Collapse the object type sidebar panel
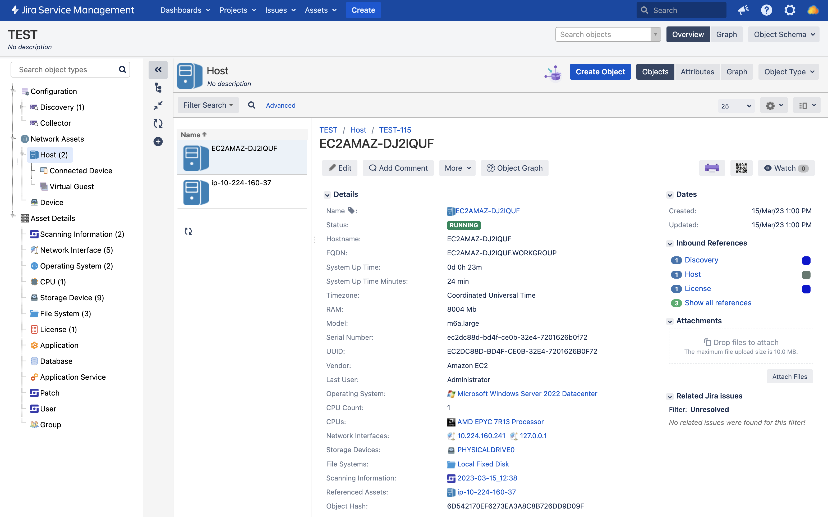Viewport: 828px width, 517px height. point(158,70)
